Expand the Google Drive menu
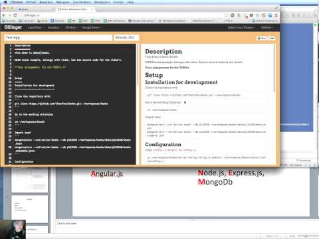This screenshot has width=319, height=239. (92, 27)
